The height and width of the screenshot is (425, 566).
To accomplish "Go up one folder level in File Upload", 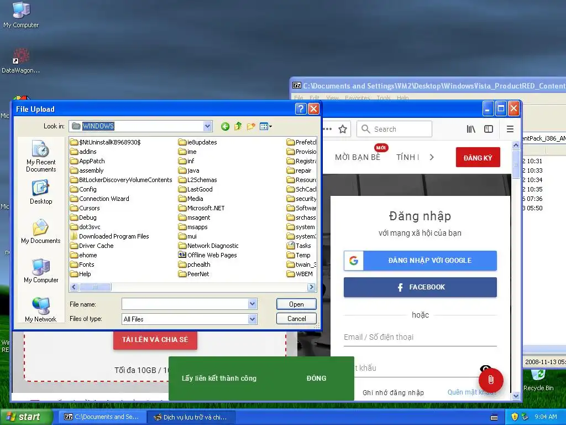I will (x=238, y=126).
